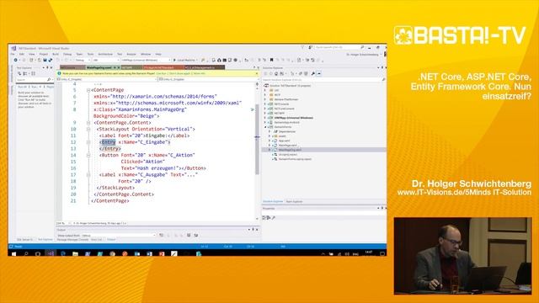539x303 pixels.
Task: Open the Architecture menu
Action: click(105, 54)
